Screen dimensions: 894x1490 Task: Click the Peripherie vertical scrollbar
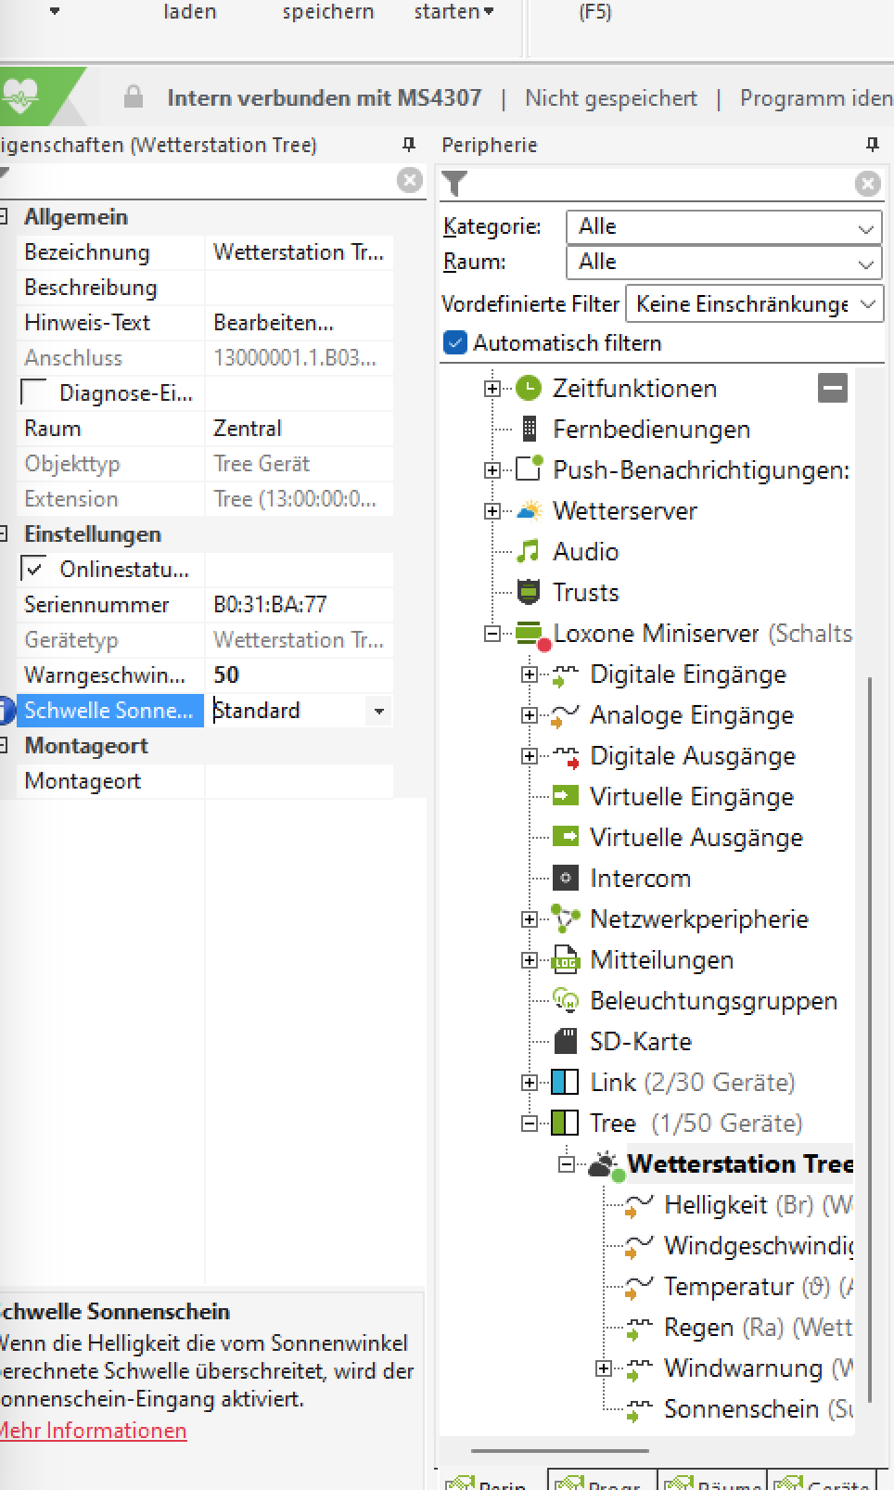[869, 1039]
